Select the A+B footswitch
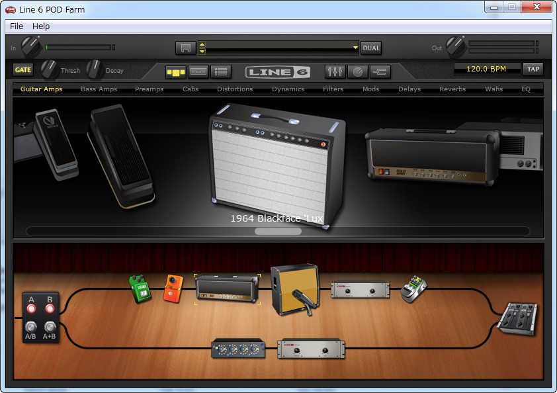This screenshot has width=557, height=393. (x=50, y=326)
